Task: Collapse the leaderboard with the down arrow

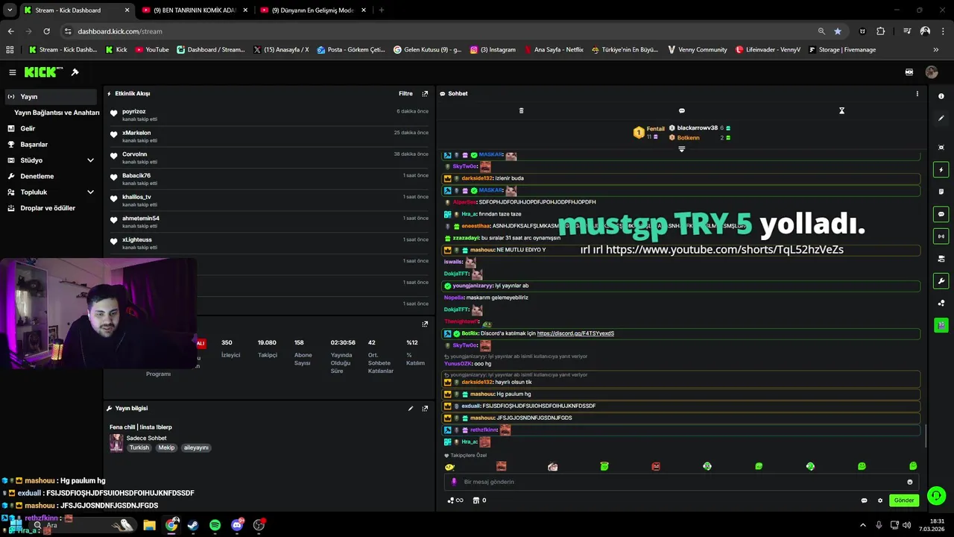Action: [x=681, y=149]
